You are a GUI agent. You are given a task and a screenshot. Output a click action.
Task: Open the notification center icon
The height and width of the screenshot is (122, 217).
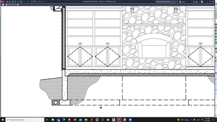pyautogui.click(x=213, y=120)
